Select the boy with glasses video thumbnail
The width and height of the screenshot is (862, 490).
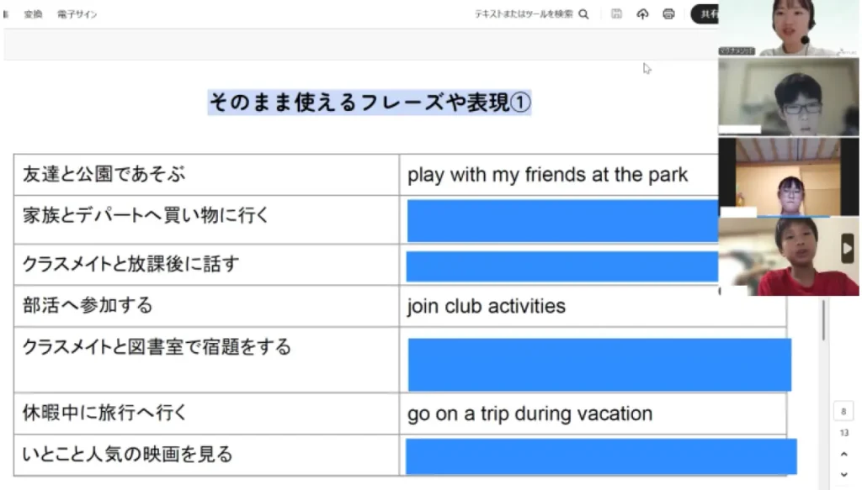tap(789, 97)
